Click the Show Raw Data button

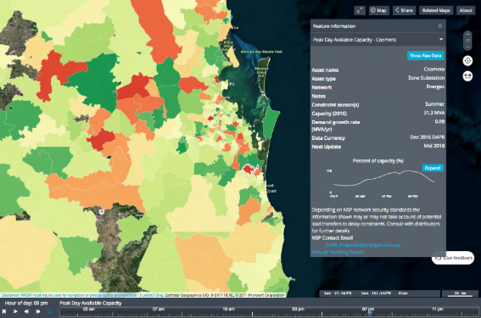426,55
